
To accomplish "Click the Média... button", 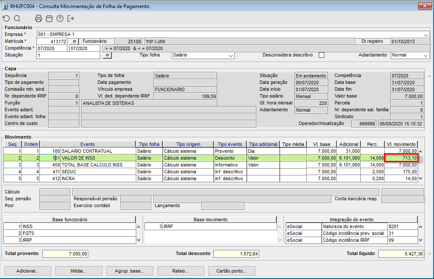I will [78, 271].
